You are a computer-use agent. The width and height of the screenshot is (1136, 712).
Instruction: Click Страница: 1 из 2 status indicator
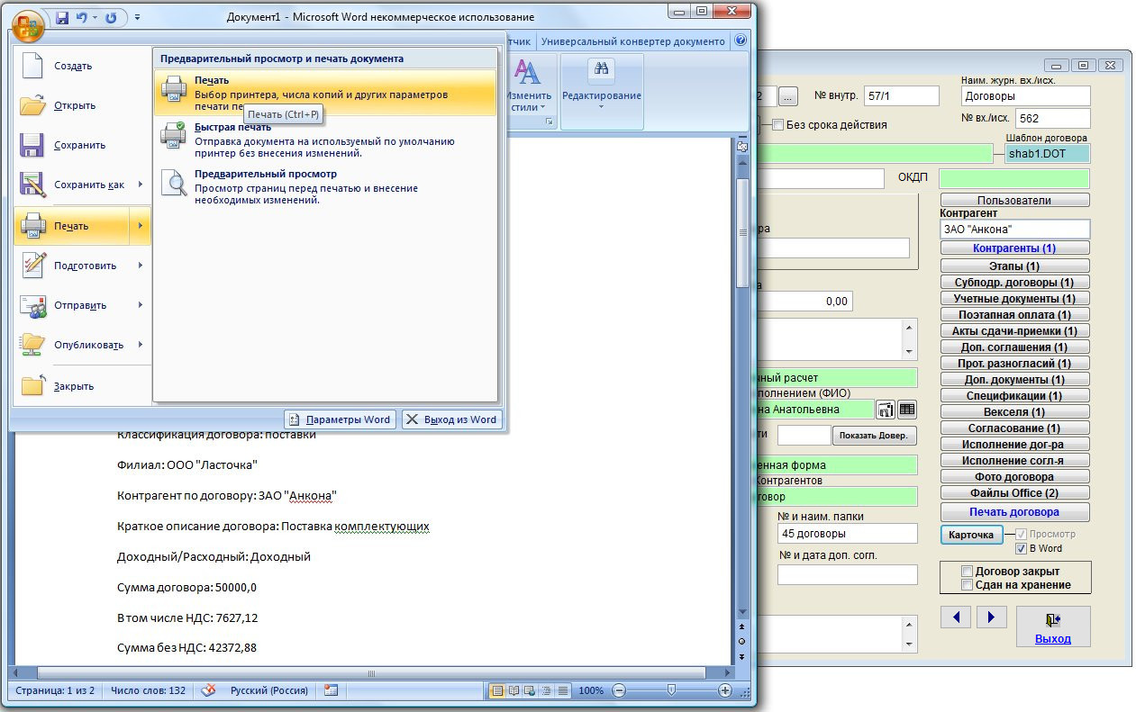tap(55, 690)
